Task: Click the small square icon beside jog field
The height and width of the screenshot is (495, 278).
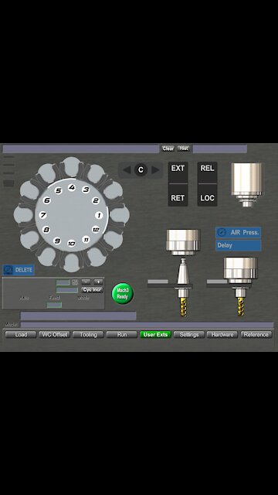Action: [x=75, y=282]
